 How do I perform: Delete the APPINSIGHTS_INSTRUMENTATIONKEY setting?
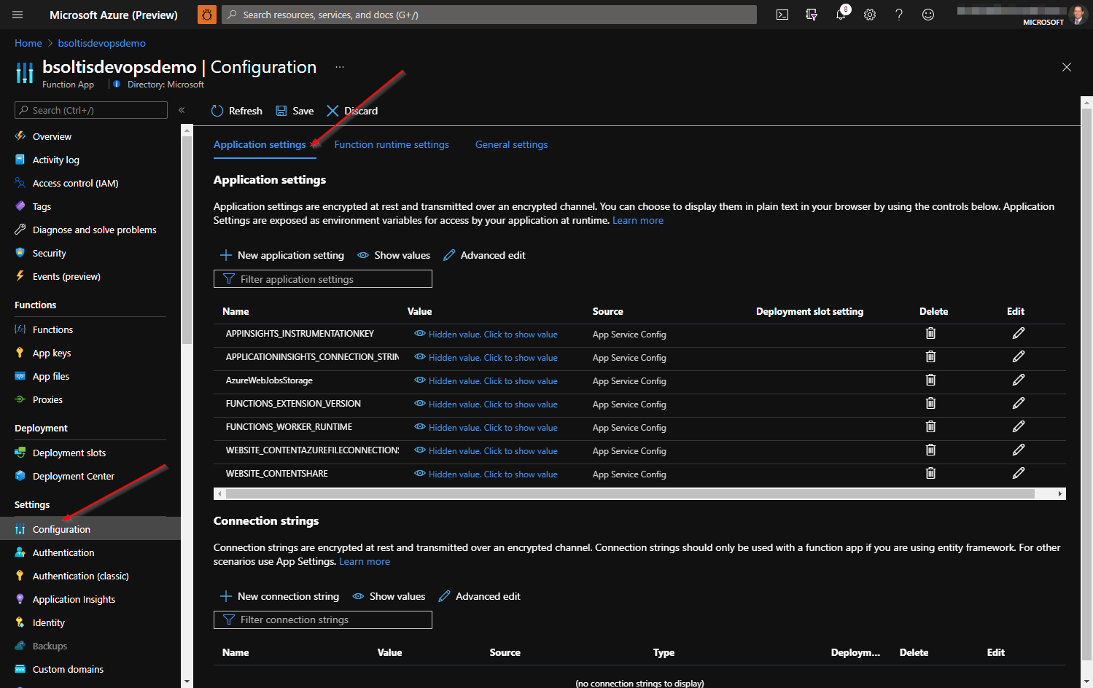(x=930, y=334)
